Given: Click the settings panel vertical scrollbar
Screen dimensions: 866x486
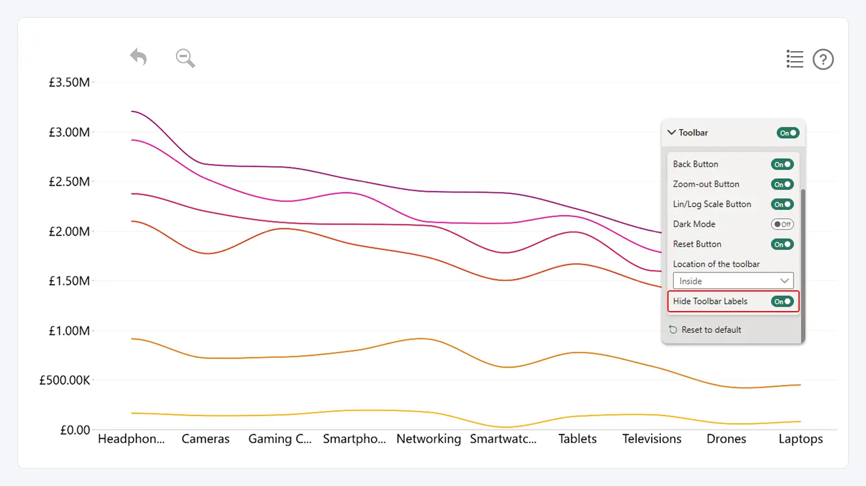Looking at the screenshot, I should (802, 260).
